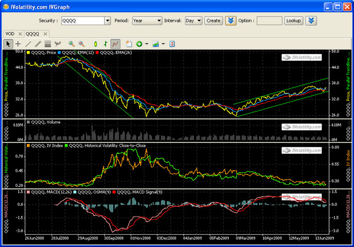This screenshot has width=354, height=247.
Task: Click the orange IV Index legend swatch
Action: click(28, 146)
